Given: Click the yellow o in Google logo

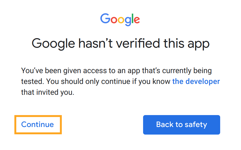Looking at the screenshot, I should pyautogui.click(x=121, y=20).
